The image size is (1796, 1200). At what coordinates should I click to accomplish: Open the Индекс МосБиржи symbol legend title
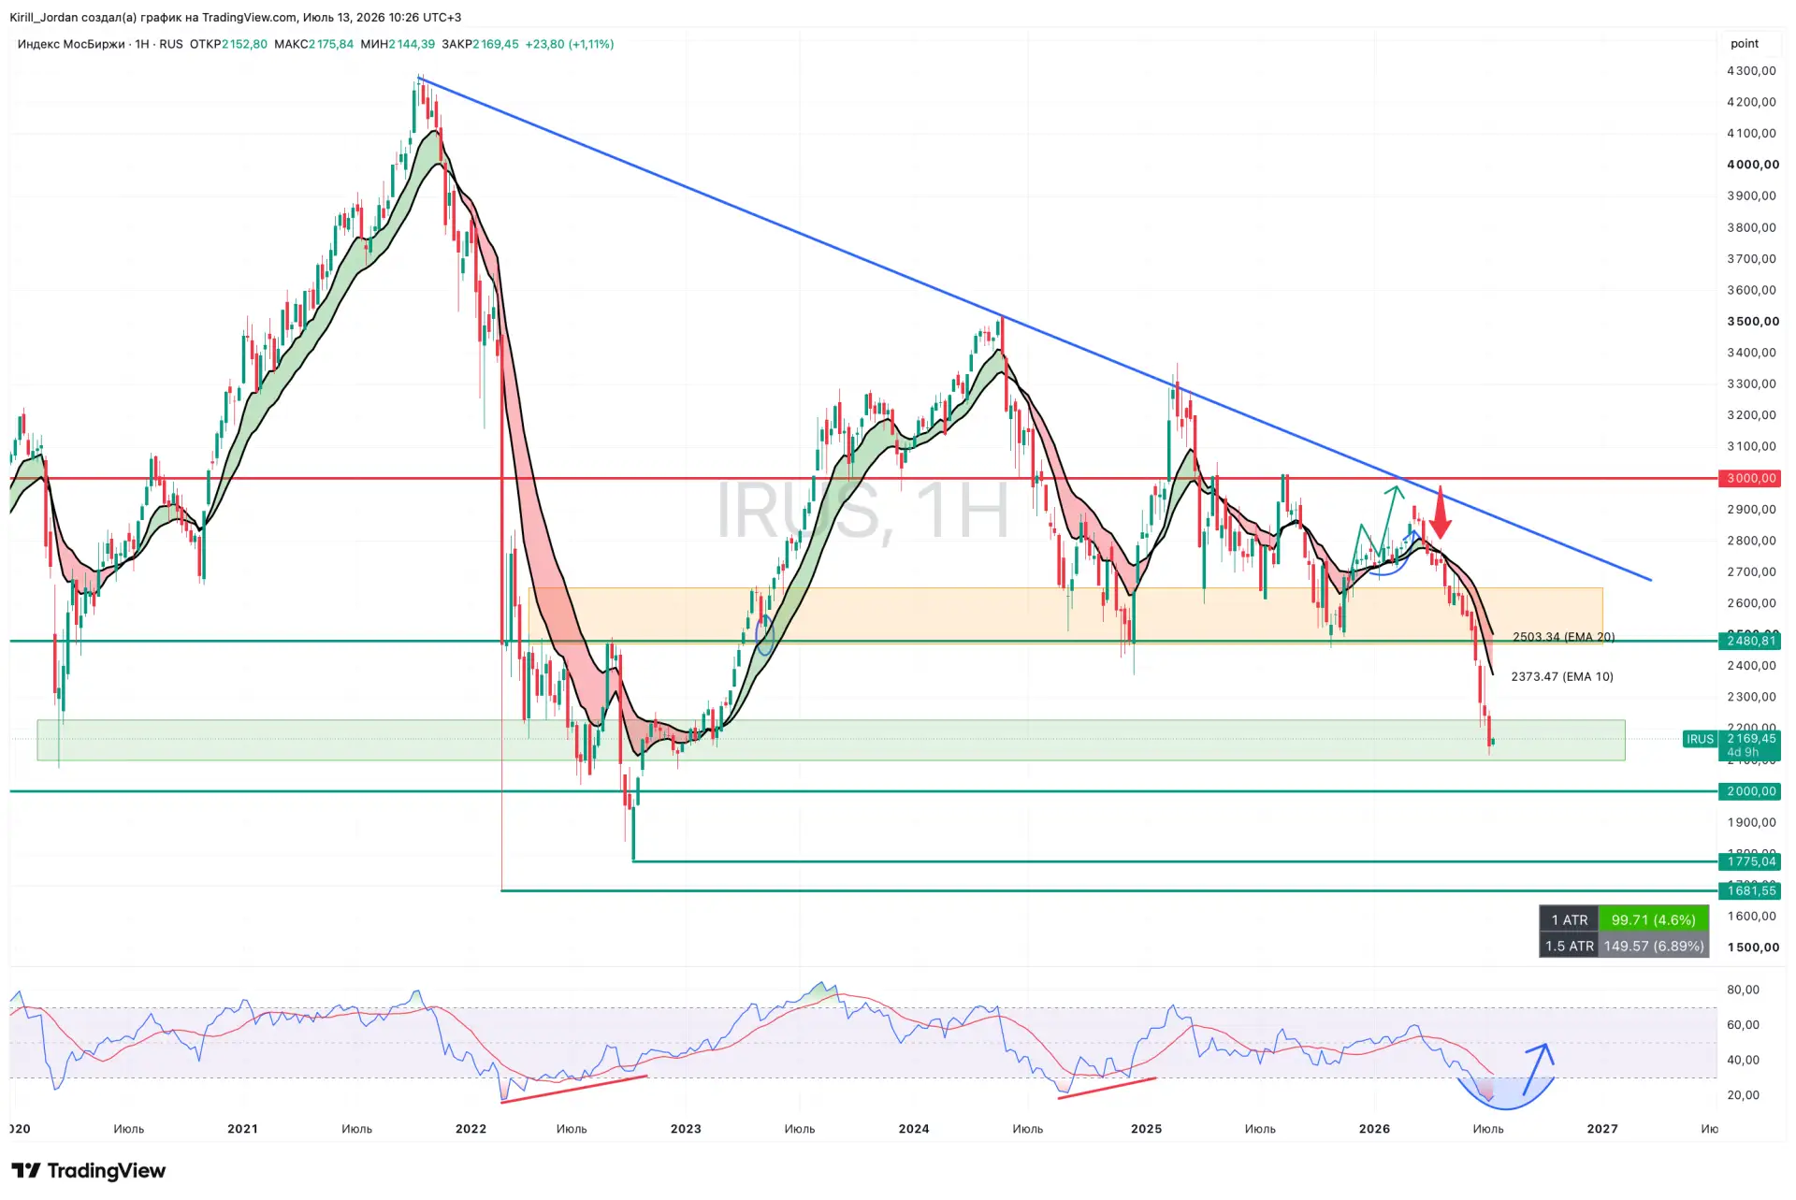pos(100,44)
